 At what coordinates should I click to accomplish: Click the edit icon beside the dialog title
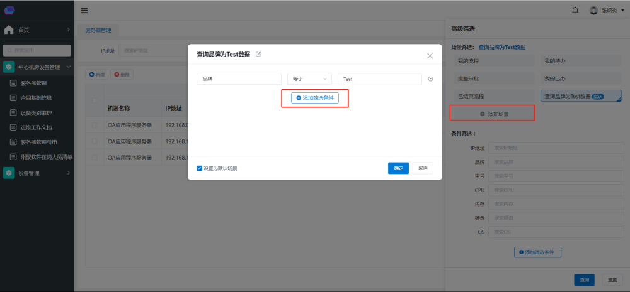point(258,55)
